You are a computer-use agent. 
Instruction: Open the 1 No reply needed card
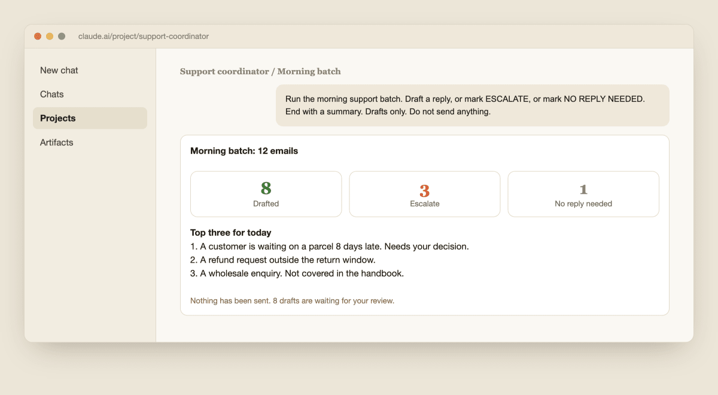(583, 194)
